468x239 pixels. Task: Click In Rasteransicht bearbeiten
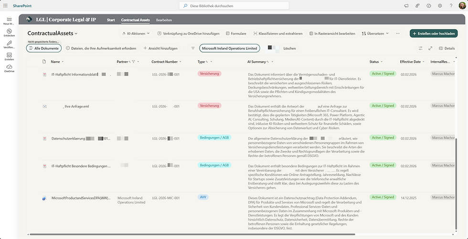(x=332, y=33)
